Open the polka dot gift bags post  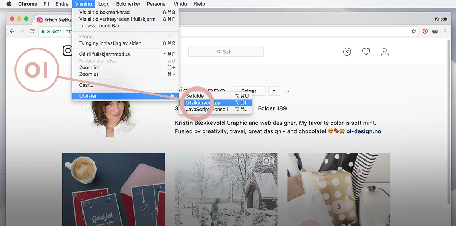point(339,189)
